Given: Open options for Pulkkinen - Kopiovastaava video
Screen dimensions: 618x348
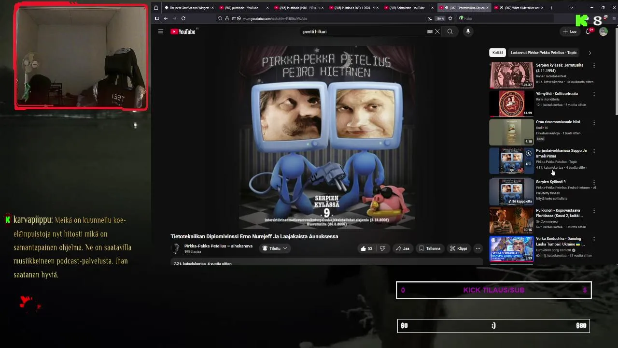Looking at the screenshot, I should click(x=594, y=211).
